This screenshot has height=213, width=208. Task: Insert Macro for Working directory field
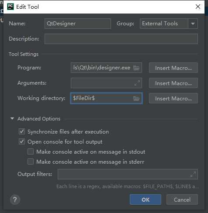[173, 98]
